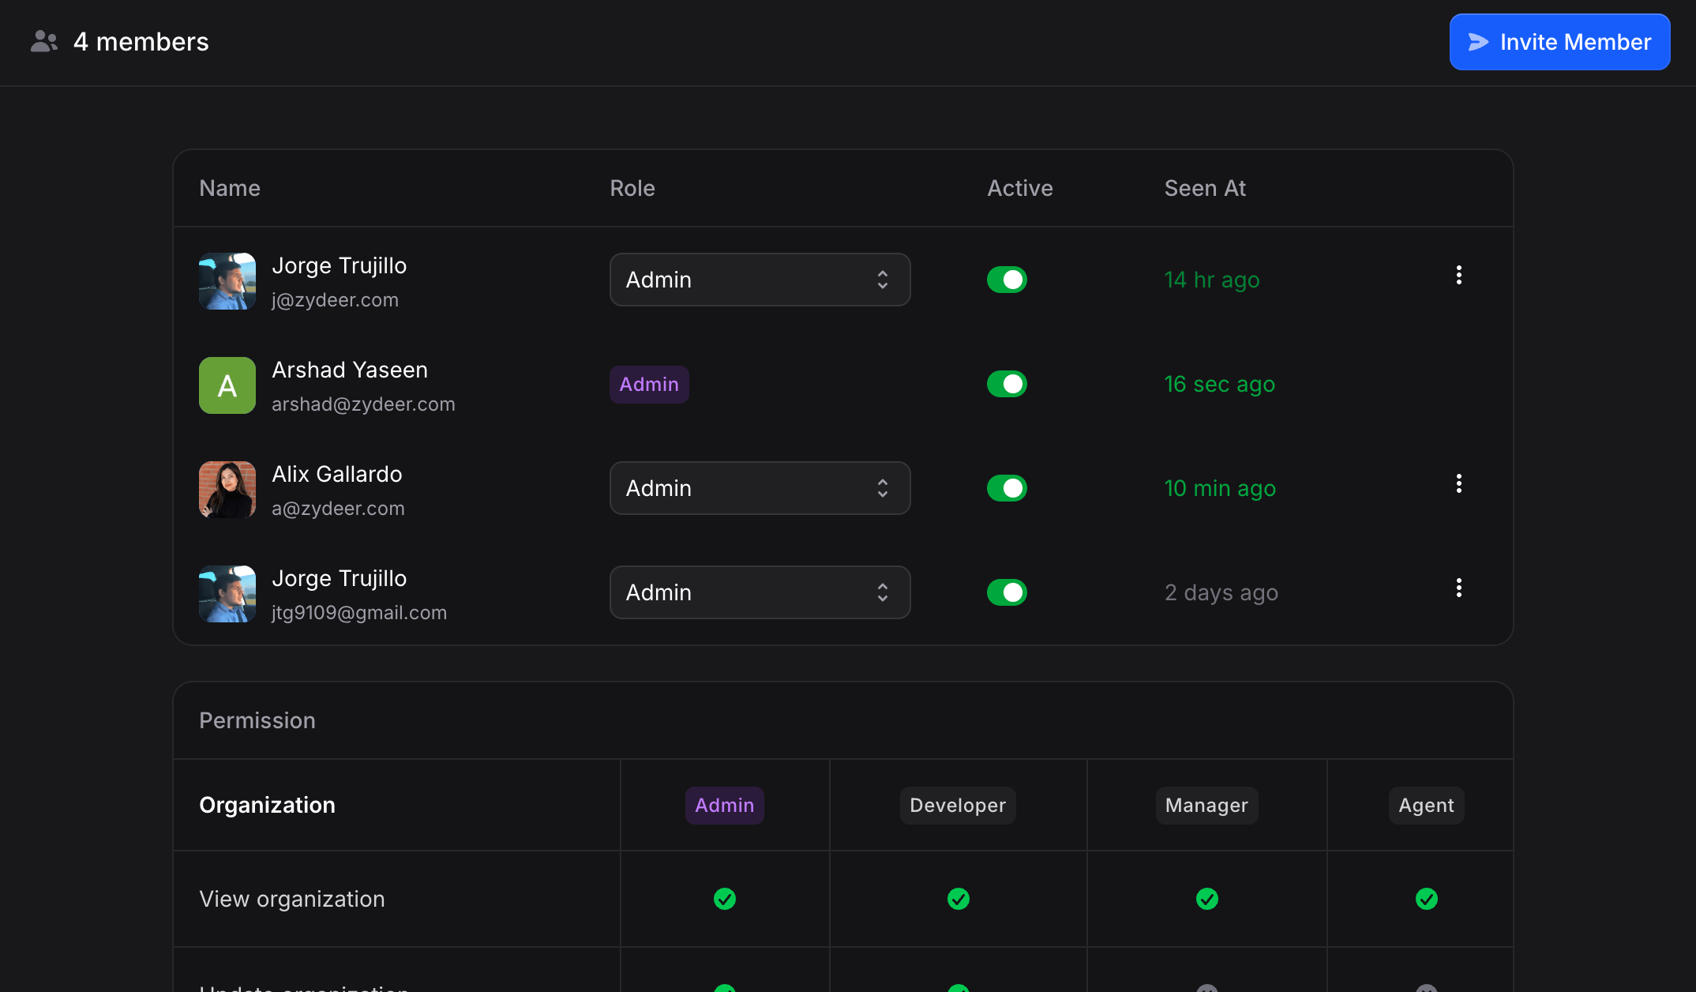Select the Manager column header badge
The height and width of the screenshot is (992, 1696).
1206,805
